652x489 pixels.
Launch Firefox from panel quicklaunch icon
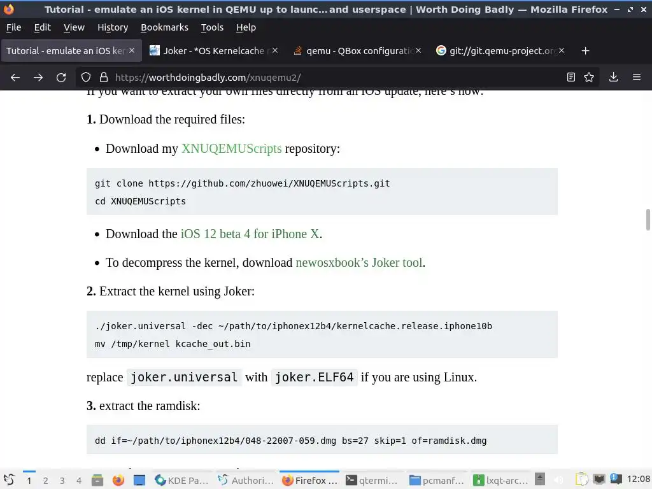pos(118,480)
